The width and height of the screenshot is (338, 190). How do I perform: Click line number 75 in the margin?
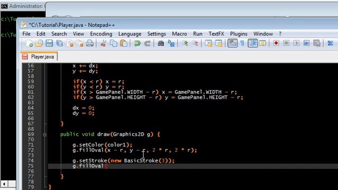point(31,166)
